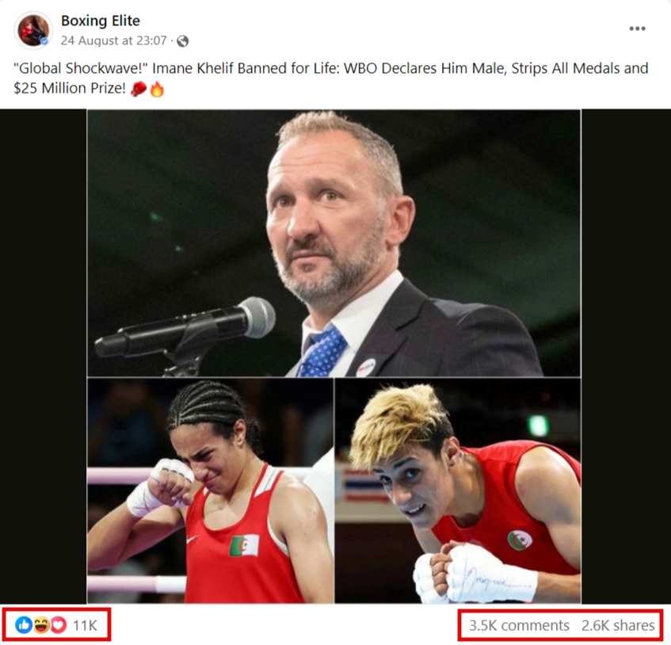The height and width of the screenshot is (645, 671).
Task: Click the "Global Shockwave!" post caption text
Action: [x=331, y=78]
